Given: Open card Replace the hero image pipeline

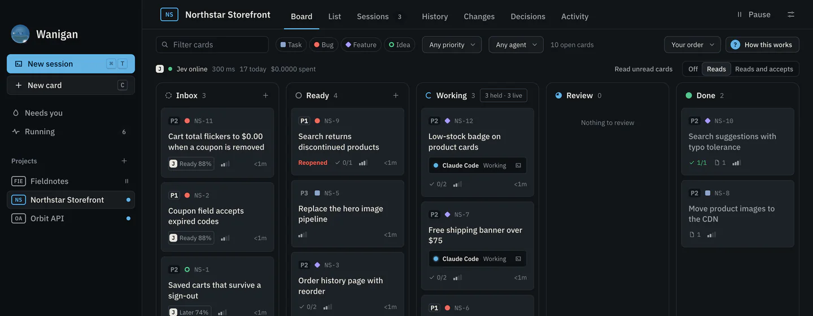Looking at the screenshot, I should [x=348, y=213].
